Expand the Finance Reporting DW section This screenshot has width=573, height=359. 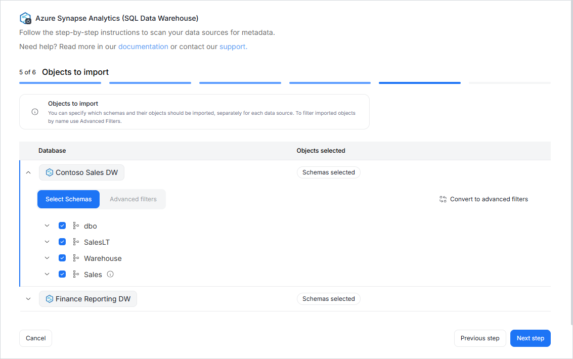coord(28,299)
